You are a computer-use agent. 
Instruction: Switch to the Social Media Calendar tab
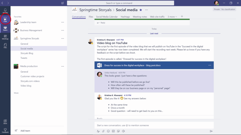(107, 17)
